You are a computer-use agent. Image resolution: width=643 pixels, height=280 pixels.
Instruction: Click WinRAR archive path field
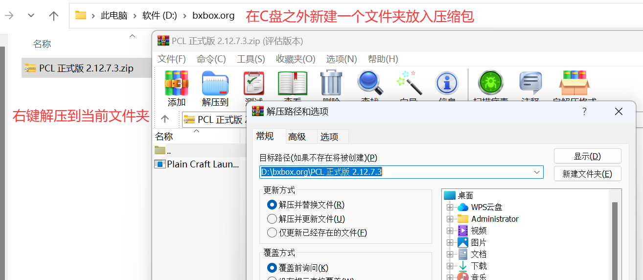point(214,119)
